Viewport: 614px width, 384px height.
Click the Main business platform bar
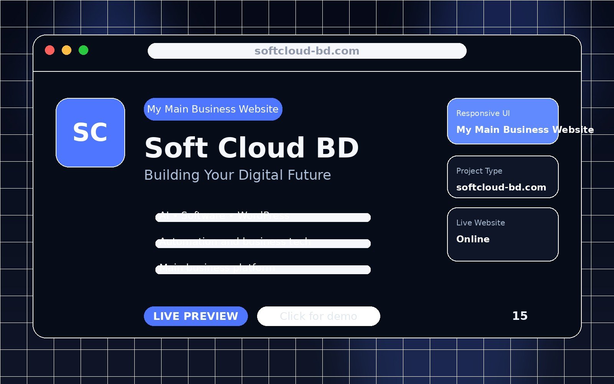(x=263, y=270)
